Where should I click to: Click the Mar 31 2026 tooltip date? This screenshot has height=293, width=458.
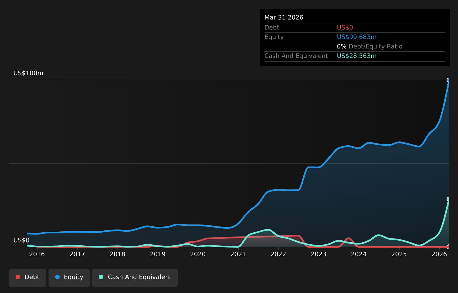pos(284,18)
